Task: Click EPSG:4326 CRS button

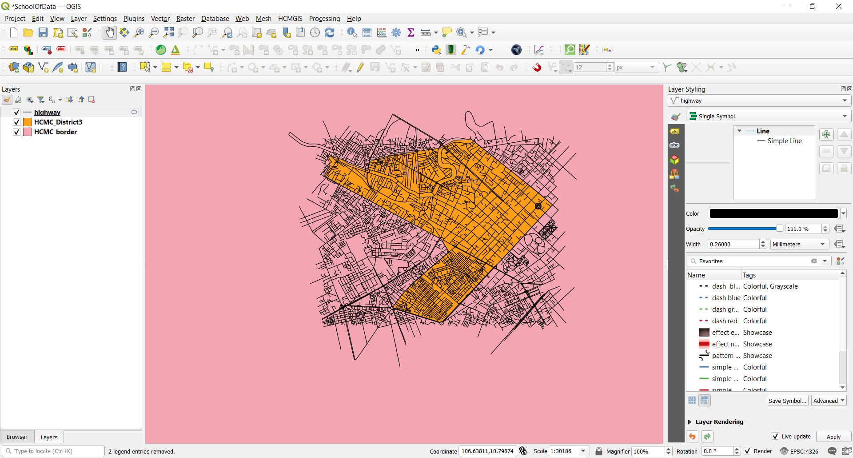Action: (x=799, y=451)
